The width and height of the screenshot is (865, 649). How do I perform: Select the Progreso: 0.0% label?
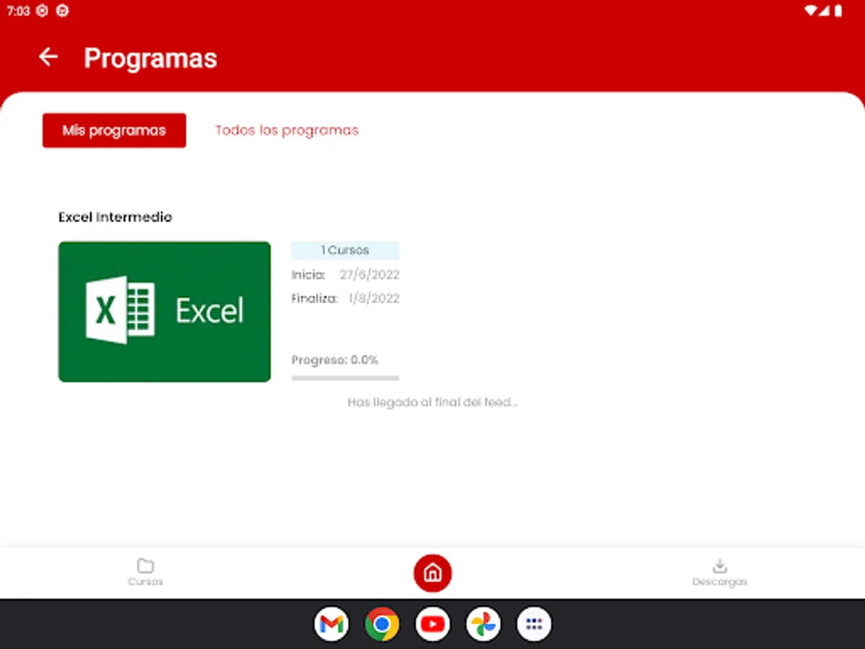pyautogui.click(x=335, y=360)
